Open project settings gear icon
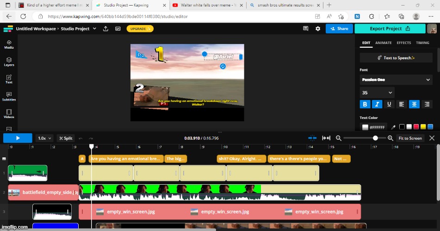This screenshot has width=440, height=231. click(x=318, y=29)
